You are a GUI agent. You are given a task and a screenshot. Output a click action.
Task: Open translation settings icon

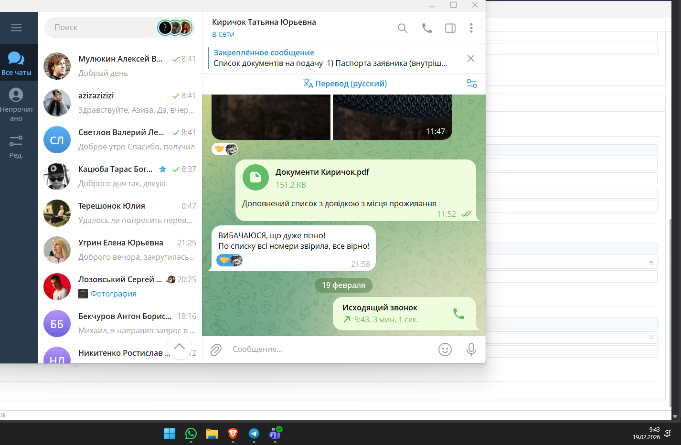[x=472, y=84]
